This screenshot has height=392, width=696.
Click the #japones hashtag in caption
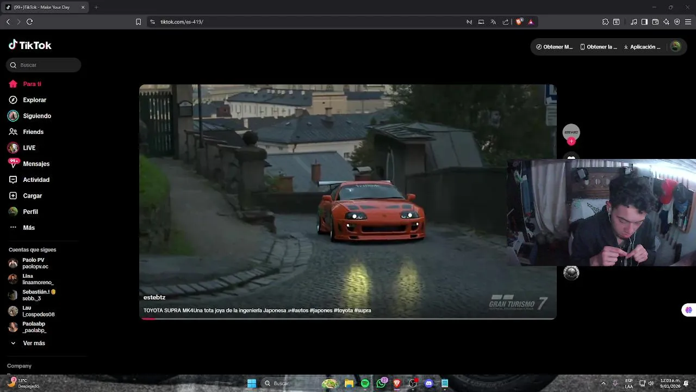(x=321, y=310)
